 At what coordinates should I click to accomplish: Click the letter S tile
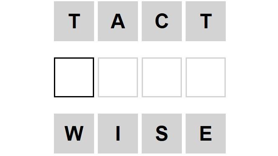point(162,134)
